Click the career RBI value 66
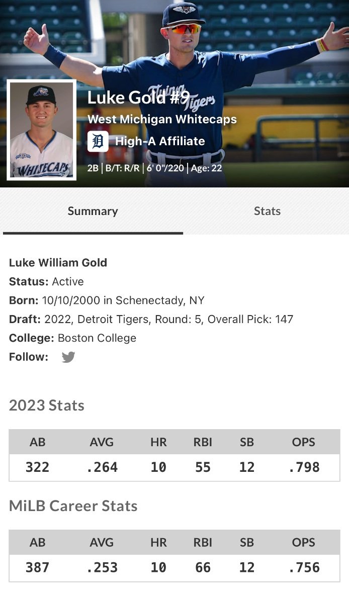The image size is (349, 603). point(203,568)
